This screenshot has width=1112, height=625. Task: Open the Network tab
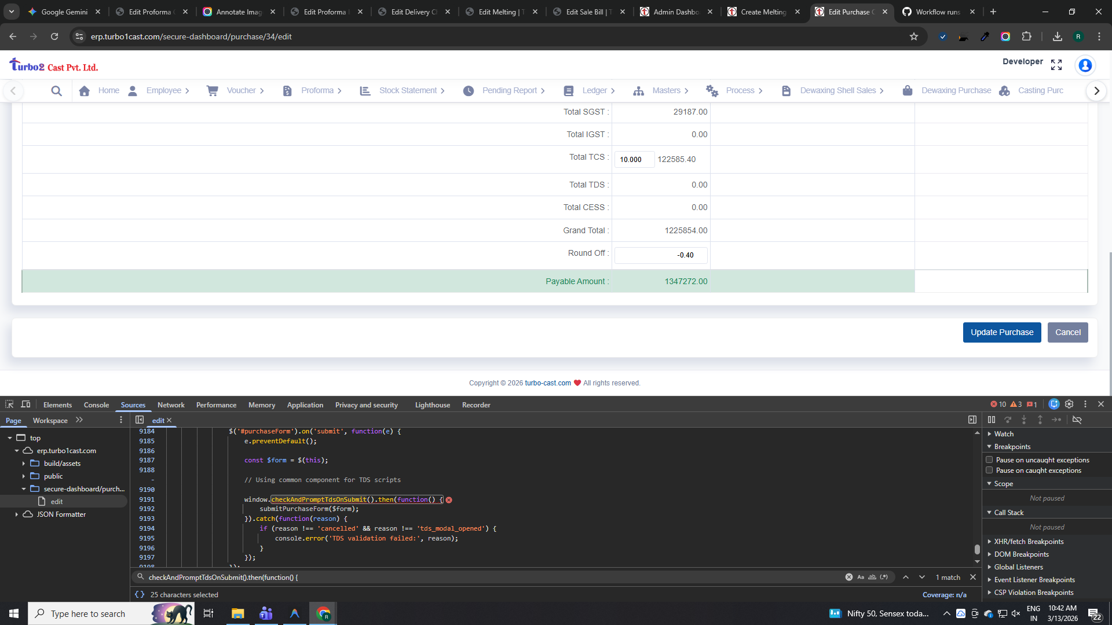pyautogui.click(x=171, y=405)
